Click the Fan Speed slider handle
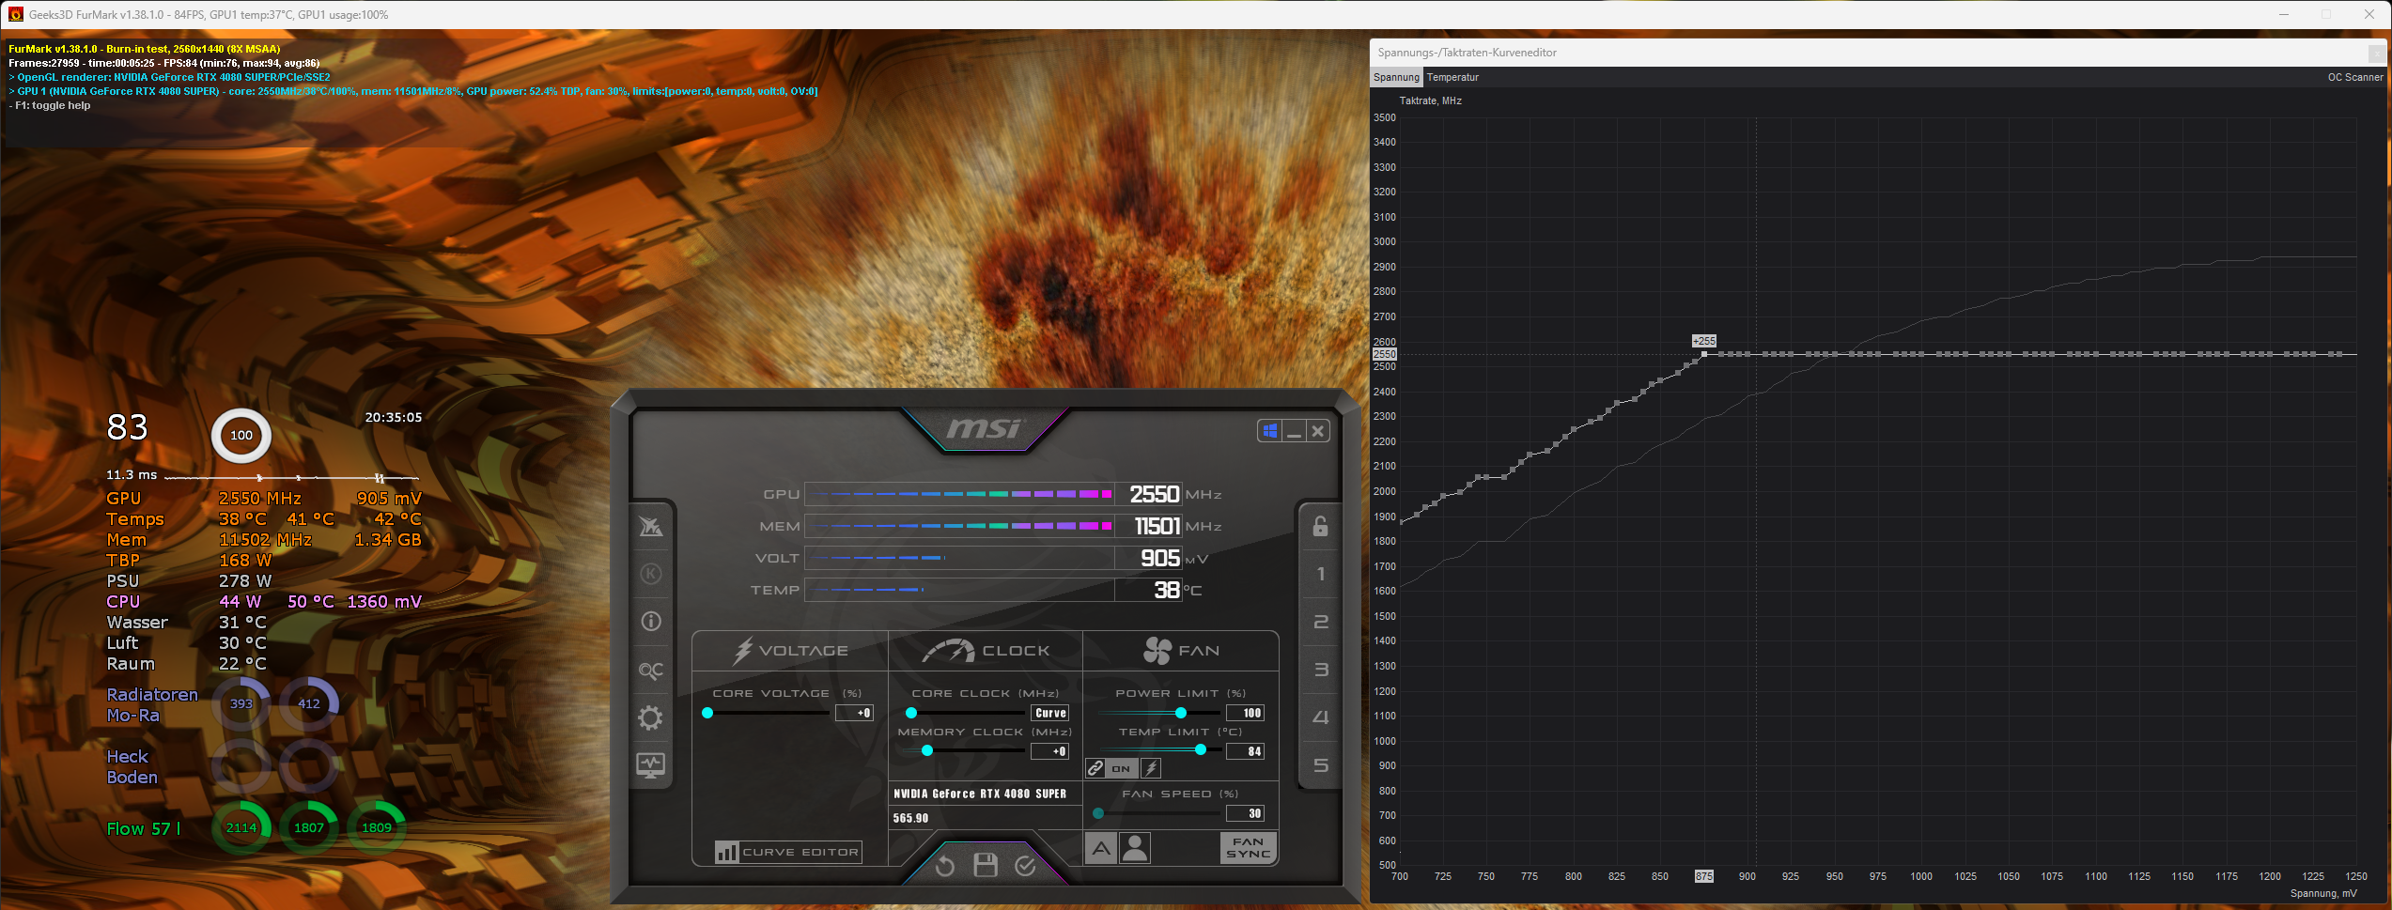 1098,813
